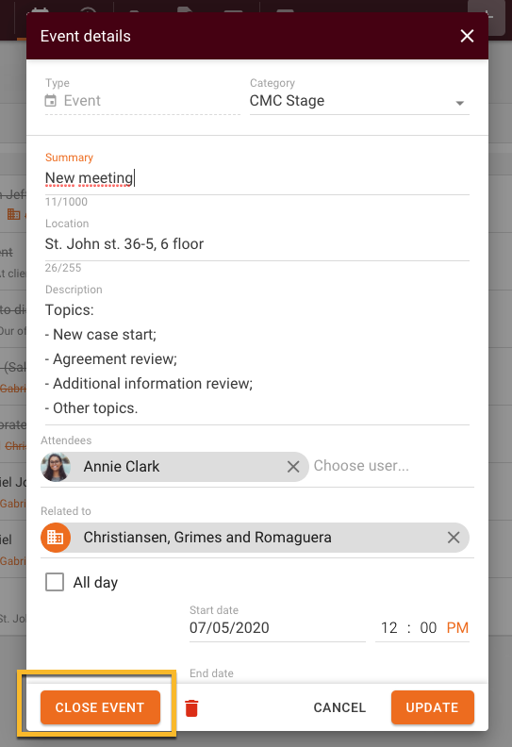Remove Annie Clark from attendees
512x747 pixels.
293,467
